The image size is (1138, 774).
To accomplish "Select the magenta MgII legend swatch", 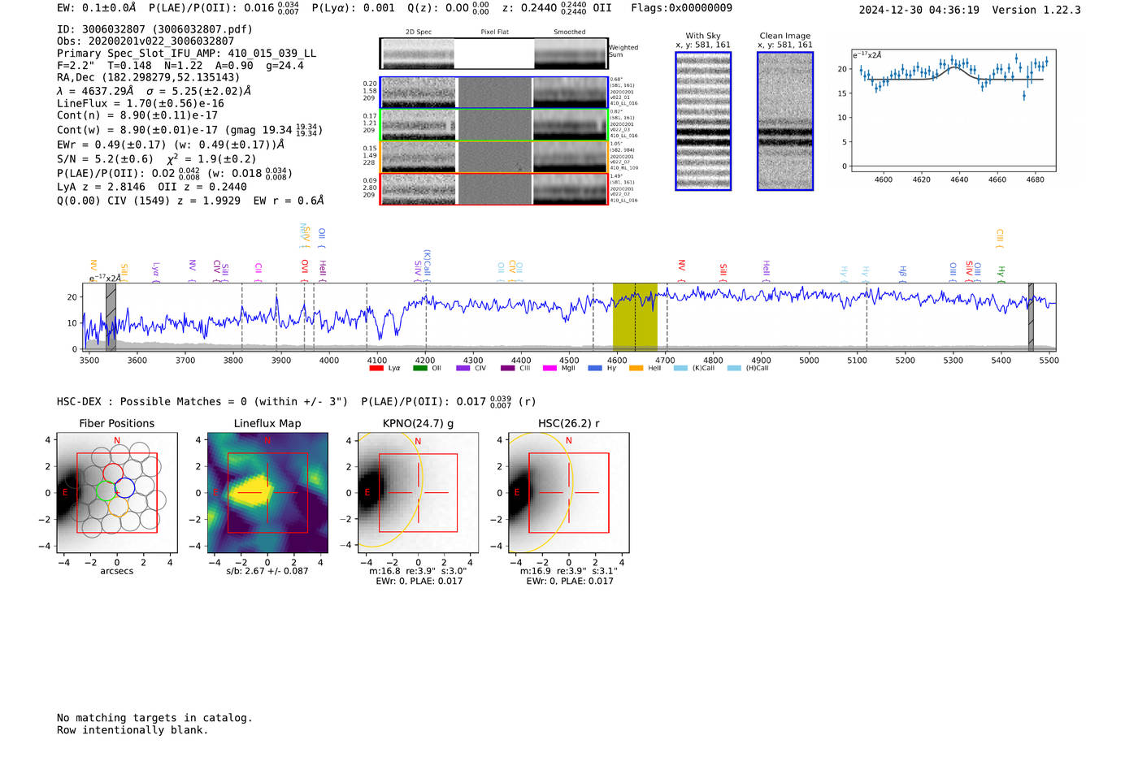I will [x=549, y=369].
